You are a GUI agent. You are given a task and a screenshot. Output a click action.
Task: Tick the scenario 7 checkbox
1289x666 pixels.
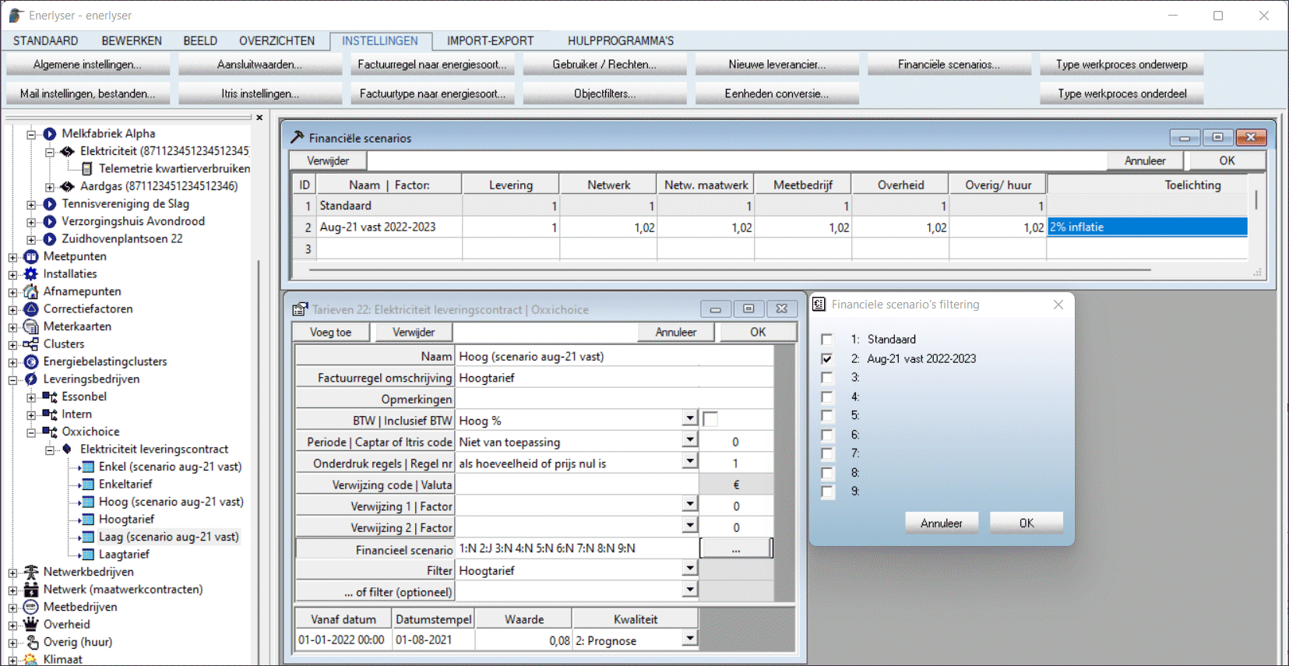pyautogui.click(x=827, y=454)
